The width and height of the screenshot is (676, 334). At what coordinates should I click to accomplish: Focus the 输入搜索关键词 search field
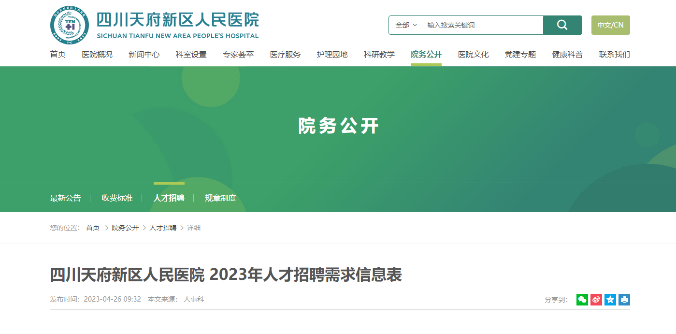(482, 25)
